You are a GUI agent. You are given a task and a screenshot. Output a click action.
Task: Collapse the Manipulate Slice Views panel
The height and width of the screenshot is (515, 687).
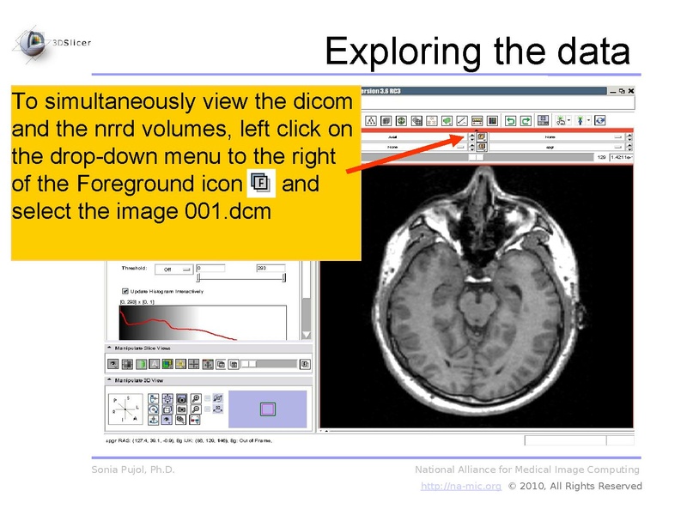coord(109,348)
